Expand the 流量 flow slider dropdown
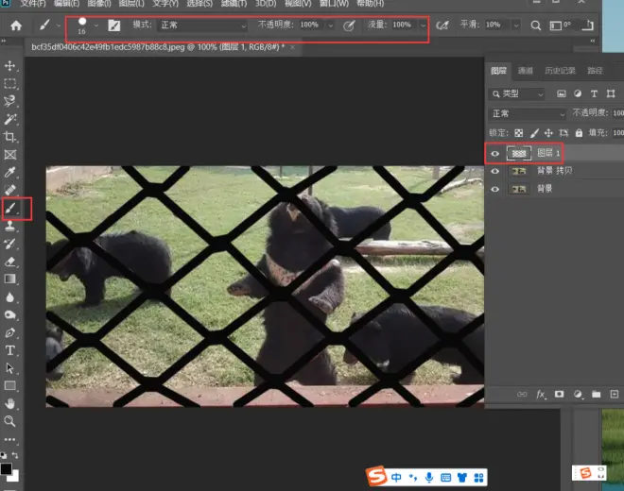Viewport: 624px width, 491px height. (423, 25)
